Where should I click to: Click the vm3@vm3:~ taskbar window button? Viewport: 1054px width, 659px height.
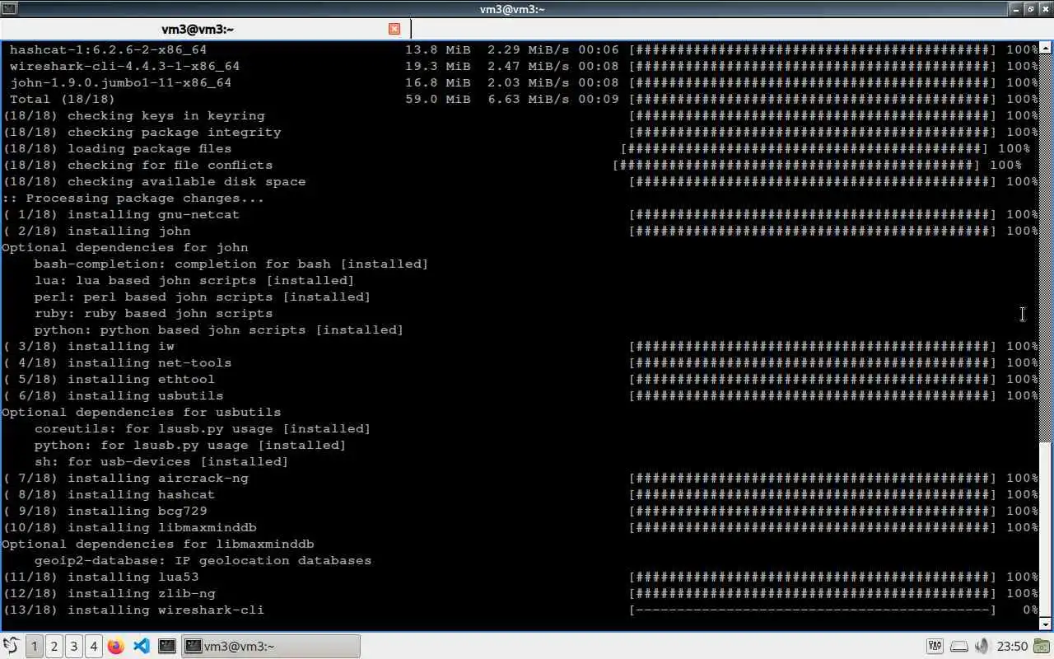270,646
